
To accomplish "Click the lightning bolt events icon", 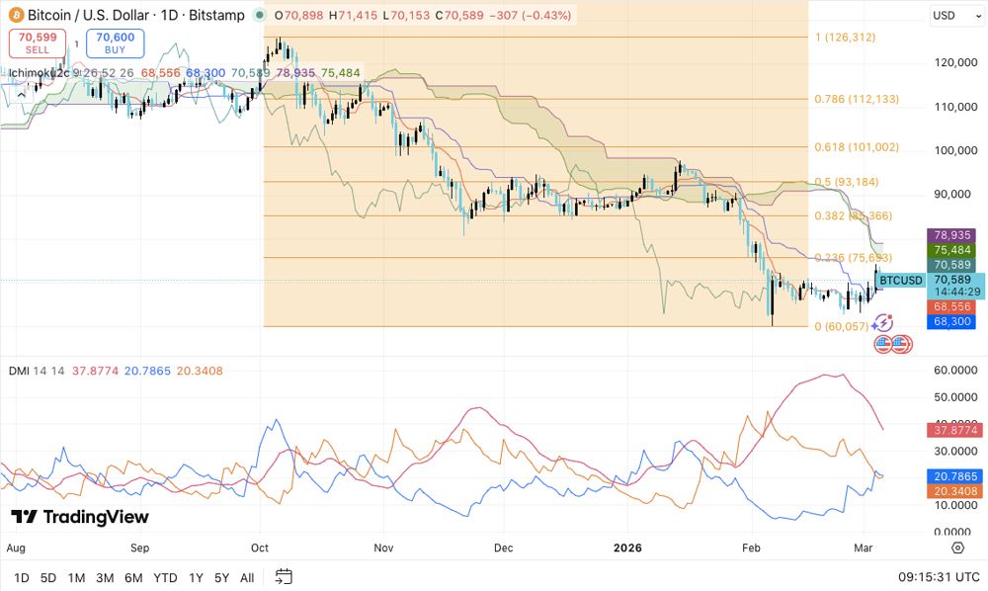I will (884, 323).
